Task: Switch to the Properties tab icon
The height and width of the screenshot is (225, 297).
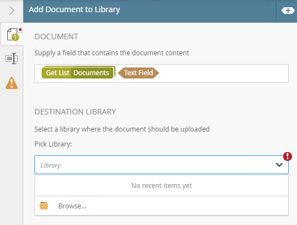Action: point(12,59)
